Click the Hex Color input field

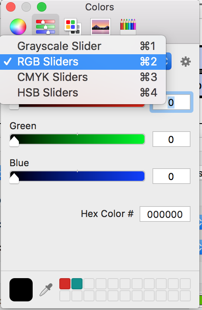pyautogui.click(x=165, y=214)
